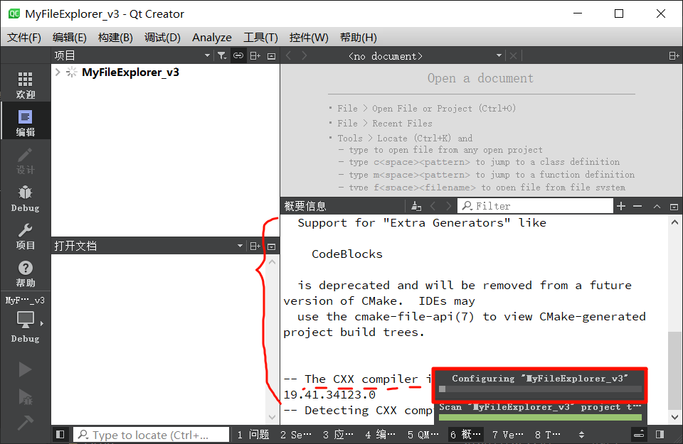Close the 概要信息 output pane
Viewport: 683px width, 444px height.
pos(674,207)
